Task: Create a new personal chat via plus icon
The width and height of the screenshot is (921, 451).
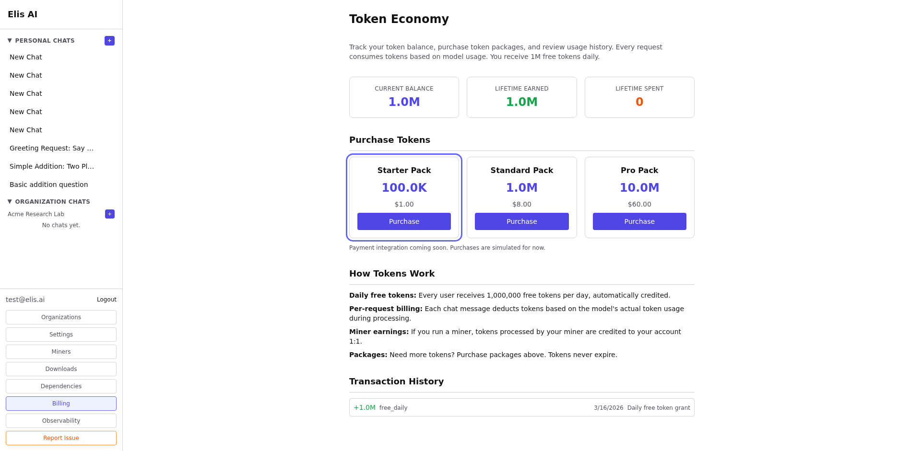Action: pos(109,41)
